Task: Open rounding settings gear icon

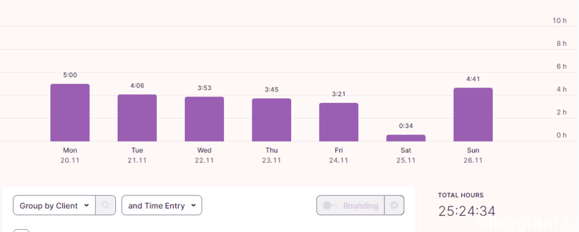Action: click(394, 205)
